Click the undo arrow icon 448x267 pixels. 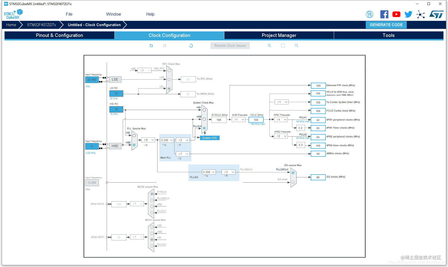pos(151,45)
